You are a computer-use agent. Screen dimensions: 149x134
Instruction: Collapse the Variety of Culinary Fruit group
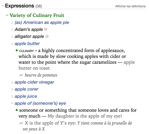(x=7, y=15)
